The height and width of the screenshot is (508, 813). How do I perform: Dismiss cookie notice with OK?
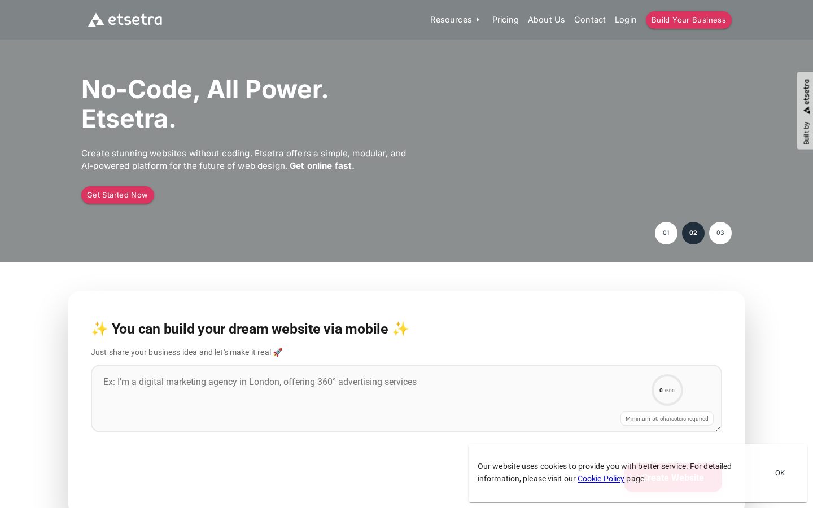(780, 473)
